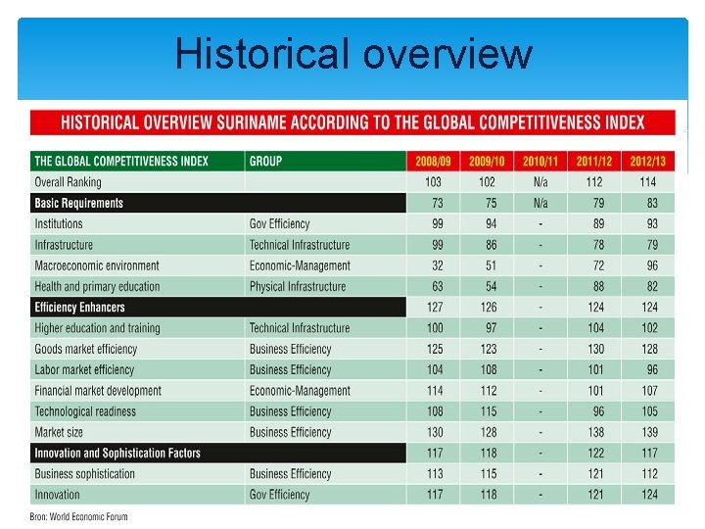The image size is (705, 529).
Task: Click Health and primary education 2011/12 value 88
Action: click(x=598, y=286)
